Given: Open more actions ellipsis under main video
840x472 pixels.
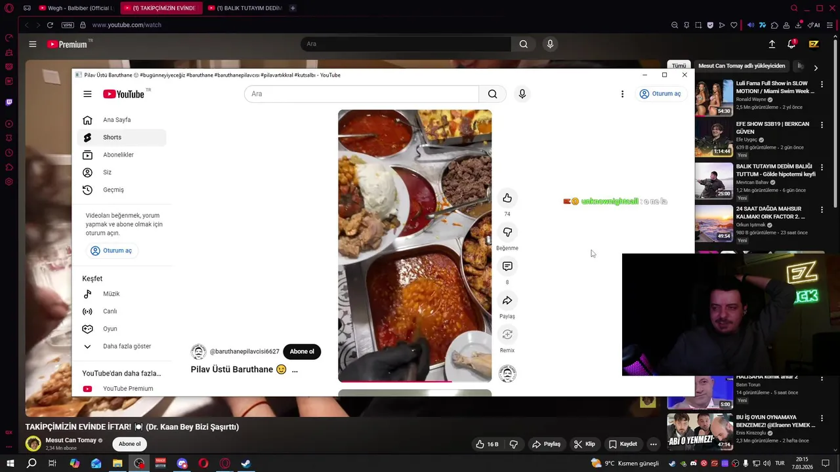Looking at the screenshot, I should (x=653, y=444).
